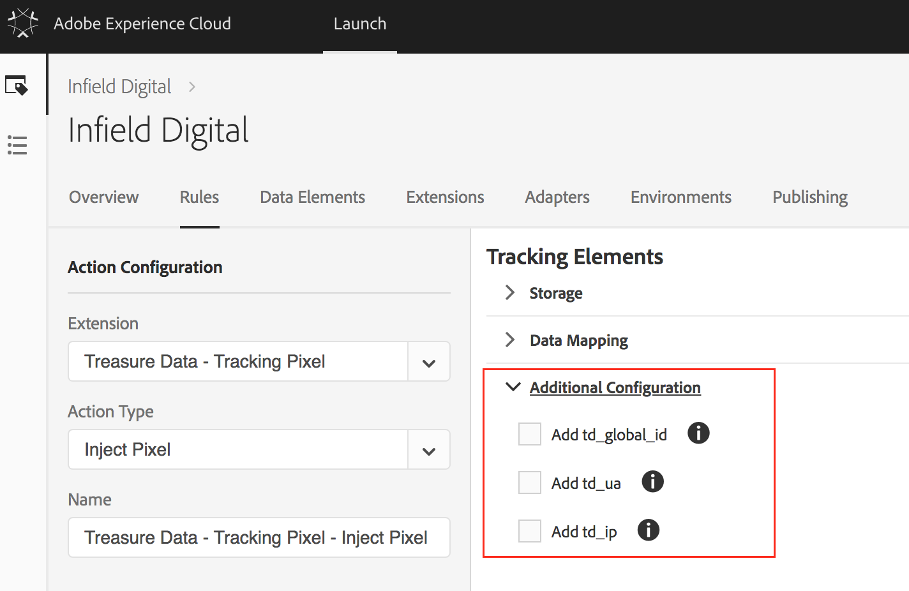Open the Extension dropdown arrow
The image size is (909, 591).
[x=429, y=362]
